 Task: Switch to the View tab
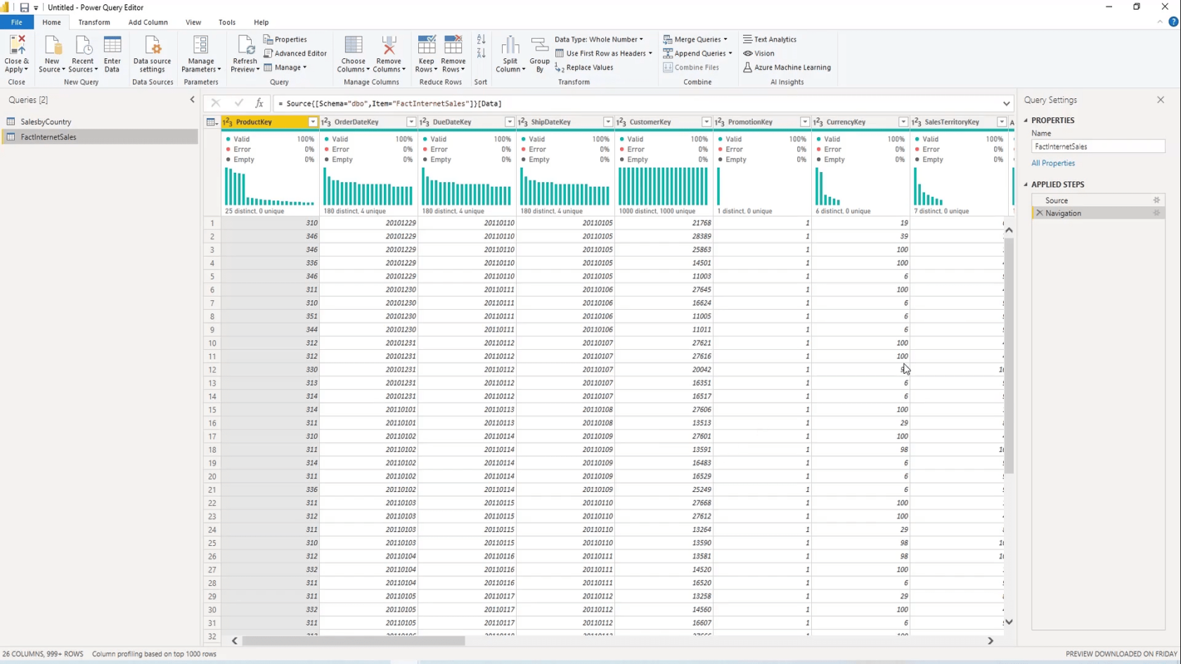193,22
